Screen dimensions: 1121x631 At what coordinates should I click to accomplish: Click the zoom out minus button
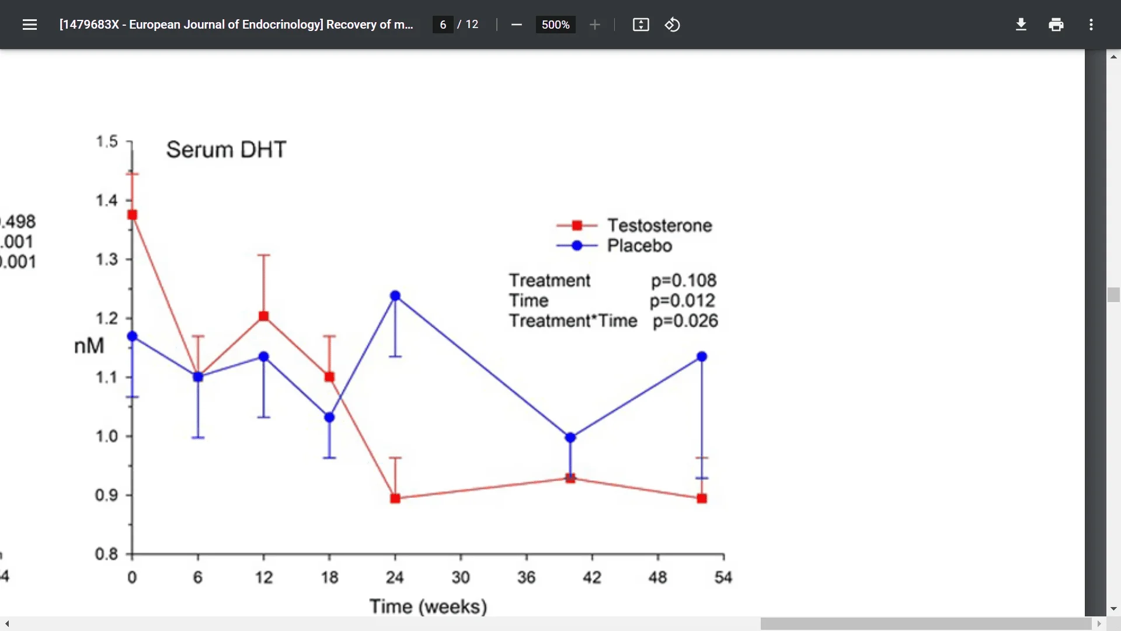tap(516, 25)
